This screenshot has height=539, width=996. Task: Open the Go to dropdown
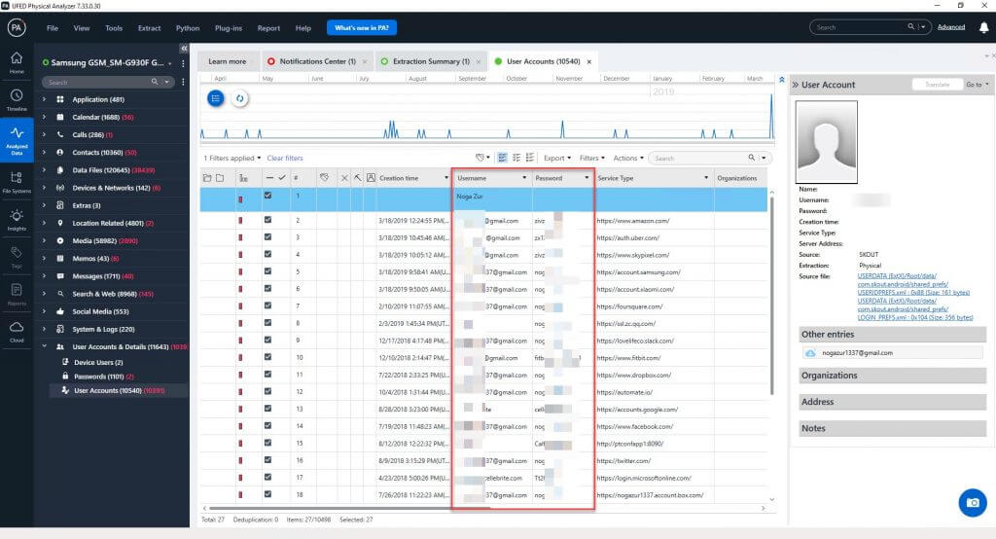click(x=978, y=85)
